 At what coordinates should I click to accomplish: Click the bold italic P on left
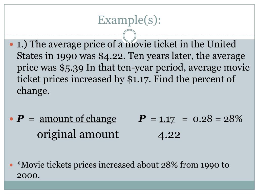[20, 119]
